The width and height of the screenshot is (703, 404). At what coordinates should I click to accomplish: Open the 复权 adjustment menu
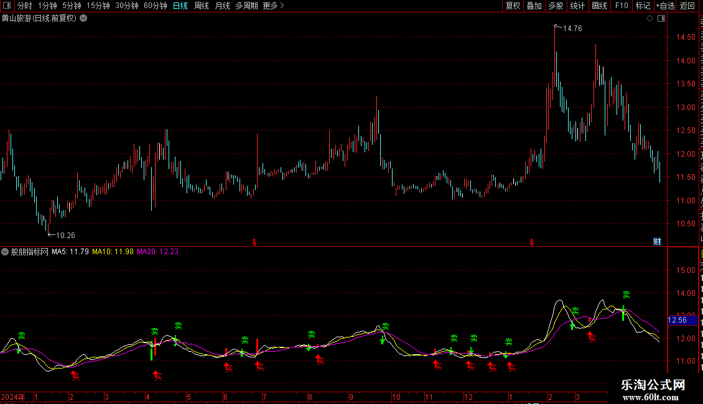513,6
